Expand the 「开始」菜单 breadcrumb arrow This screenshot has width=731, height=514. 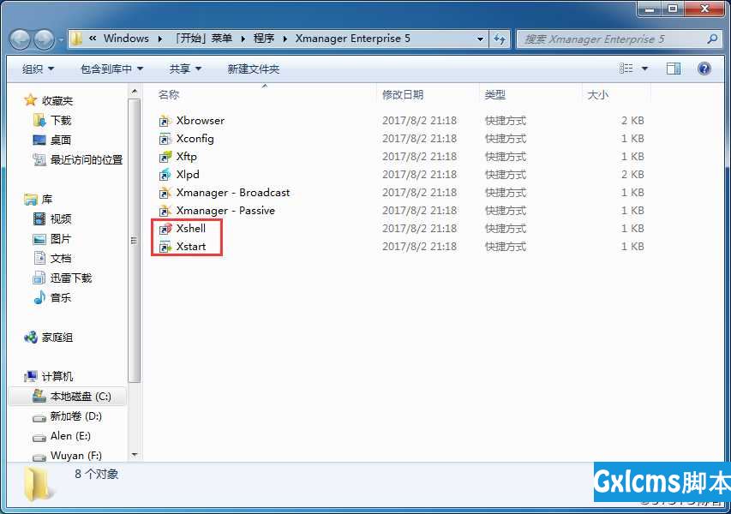(243, 39)
